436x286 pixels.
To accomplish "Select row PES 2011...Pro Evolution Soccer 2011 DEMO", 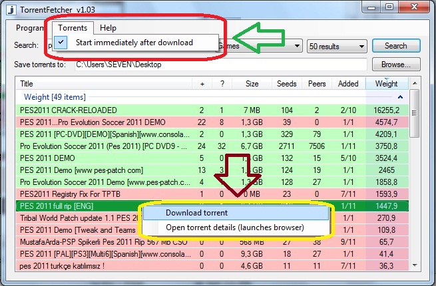I will [x=212, y=122].
